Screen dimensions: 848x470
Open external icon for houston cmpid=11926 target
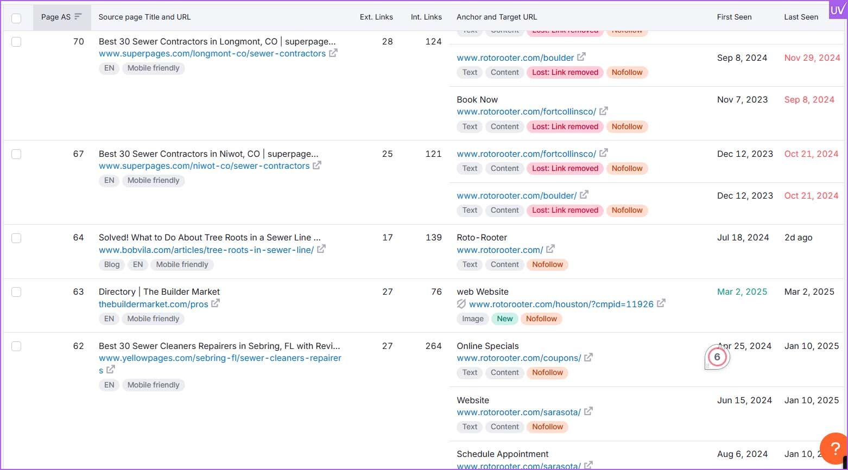click(x=661, y=303)
